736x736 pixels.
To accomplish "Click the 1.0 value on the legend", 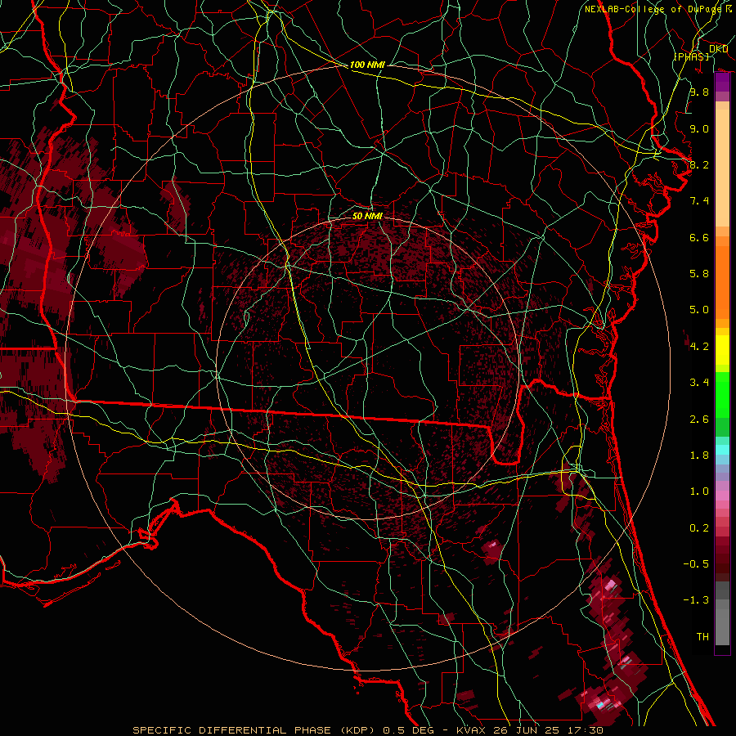I will (x=699, y=491).
